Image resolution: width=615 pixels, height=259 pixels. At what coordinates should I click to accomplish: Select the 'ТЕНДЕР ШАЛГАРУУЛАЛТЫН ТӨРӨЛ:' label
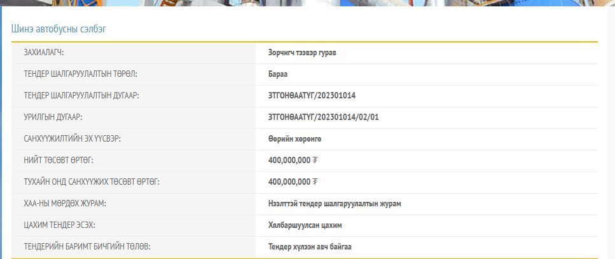(80, 74)
